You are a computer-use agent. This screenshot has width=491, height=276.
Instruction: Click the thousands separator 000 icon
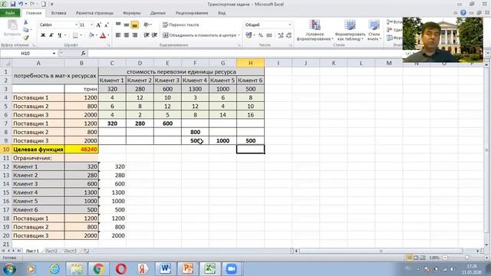pos(269,35)
